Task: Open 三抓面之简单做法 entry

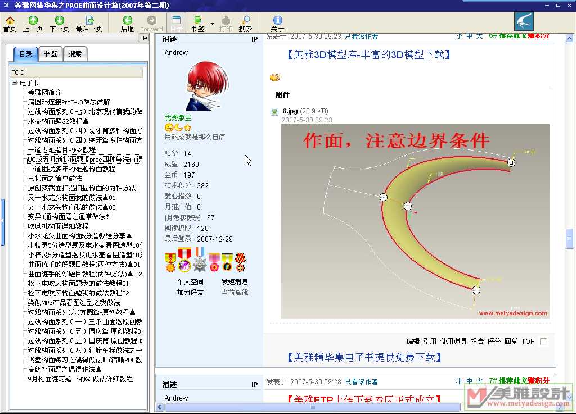Action: coord(55,178)
